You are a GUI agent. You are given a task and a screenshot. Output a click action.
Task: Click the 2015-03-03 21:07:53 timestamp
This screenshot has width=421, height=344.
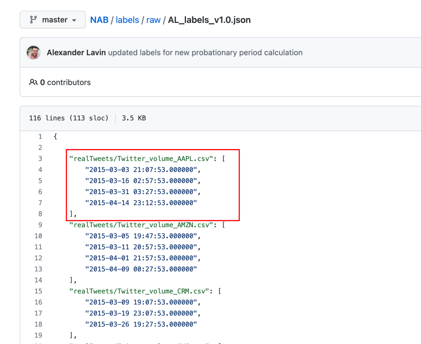[x=141, y=170]
